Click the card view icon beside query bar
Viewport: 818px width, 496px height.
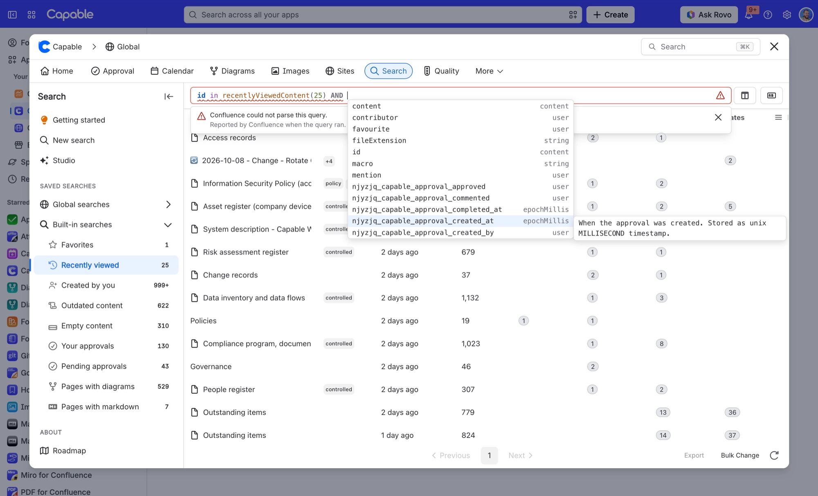(x=771, y=95)
